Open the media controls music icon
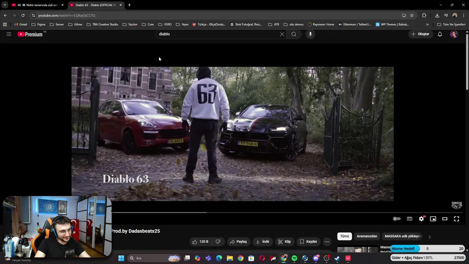This screenshot has height=264, width=469. (446, 15)
